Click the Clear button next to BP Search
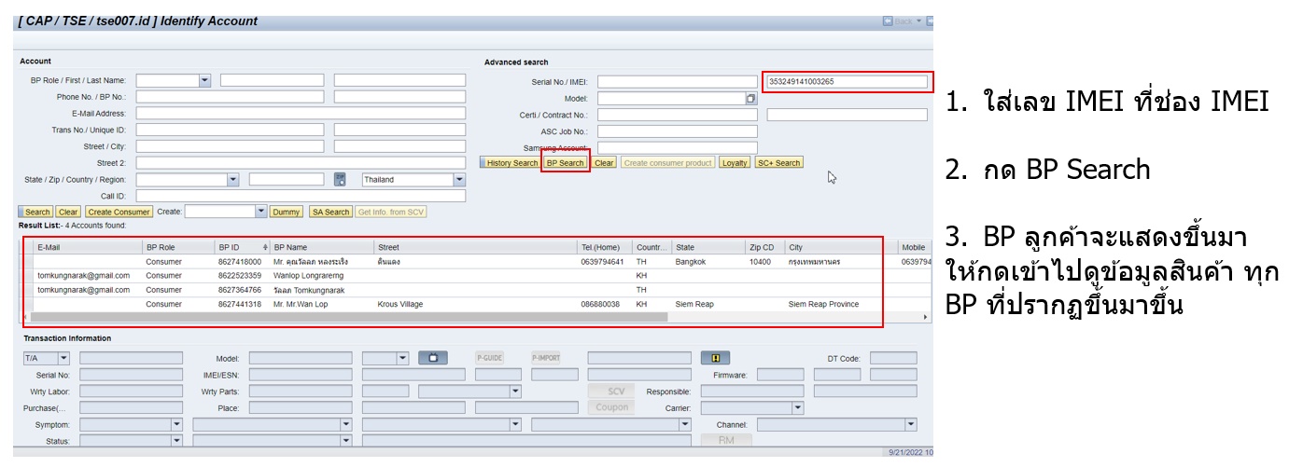Image resolution: width=1289 pixels, height=467 pixels. coord(604,163)
